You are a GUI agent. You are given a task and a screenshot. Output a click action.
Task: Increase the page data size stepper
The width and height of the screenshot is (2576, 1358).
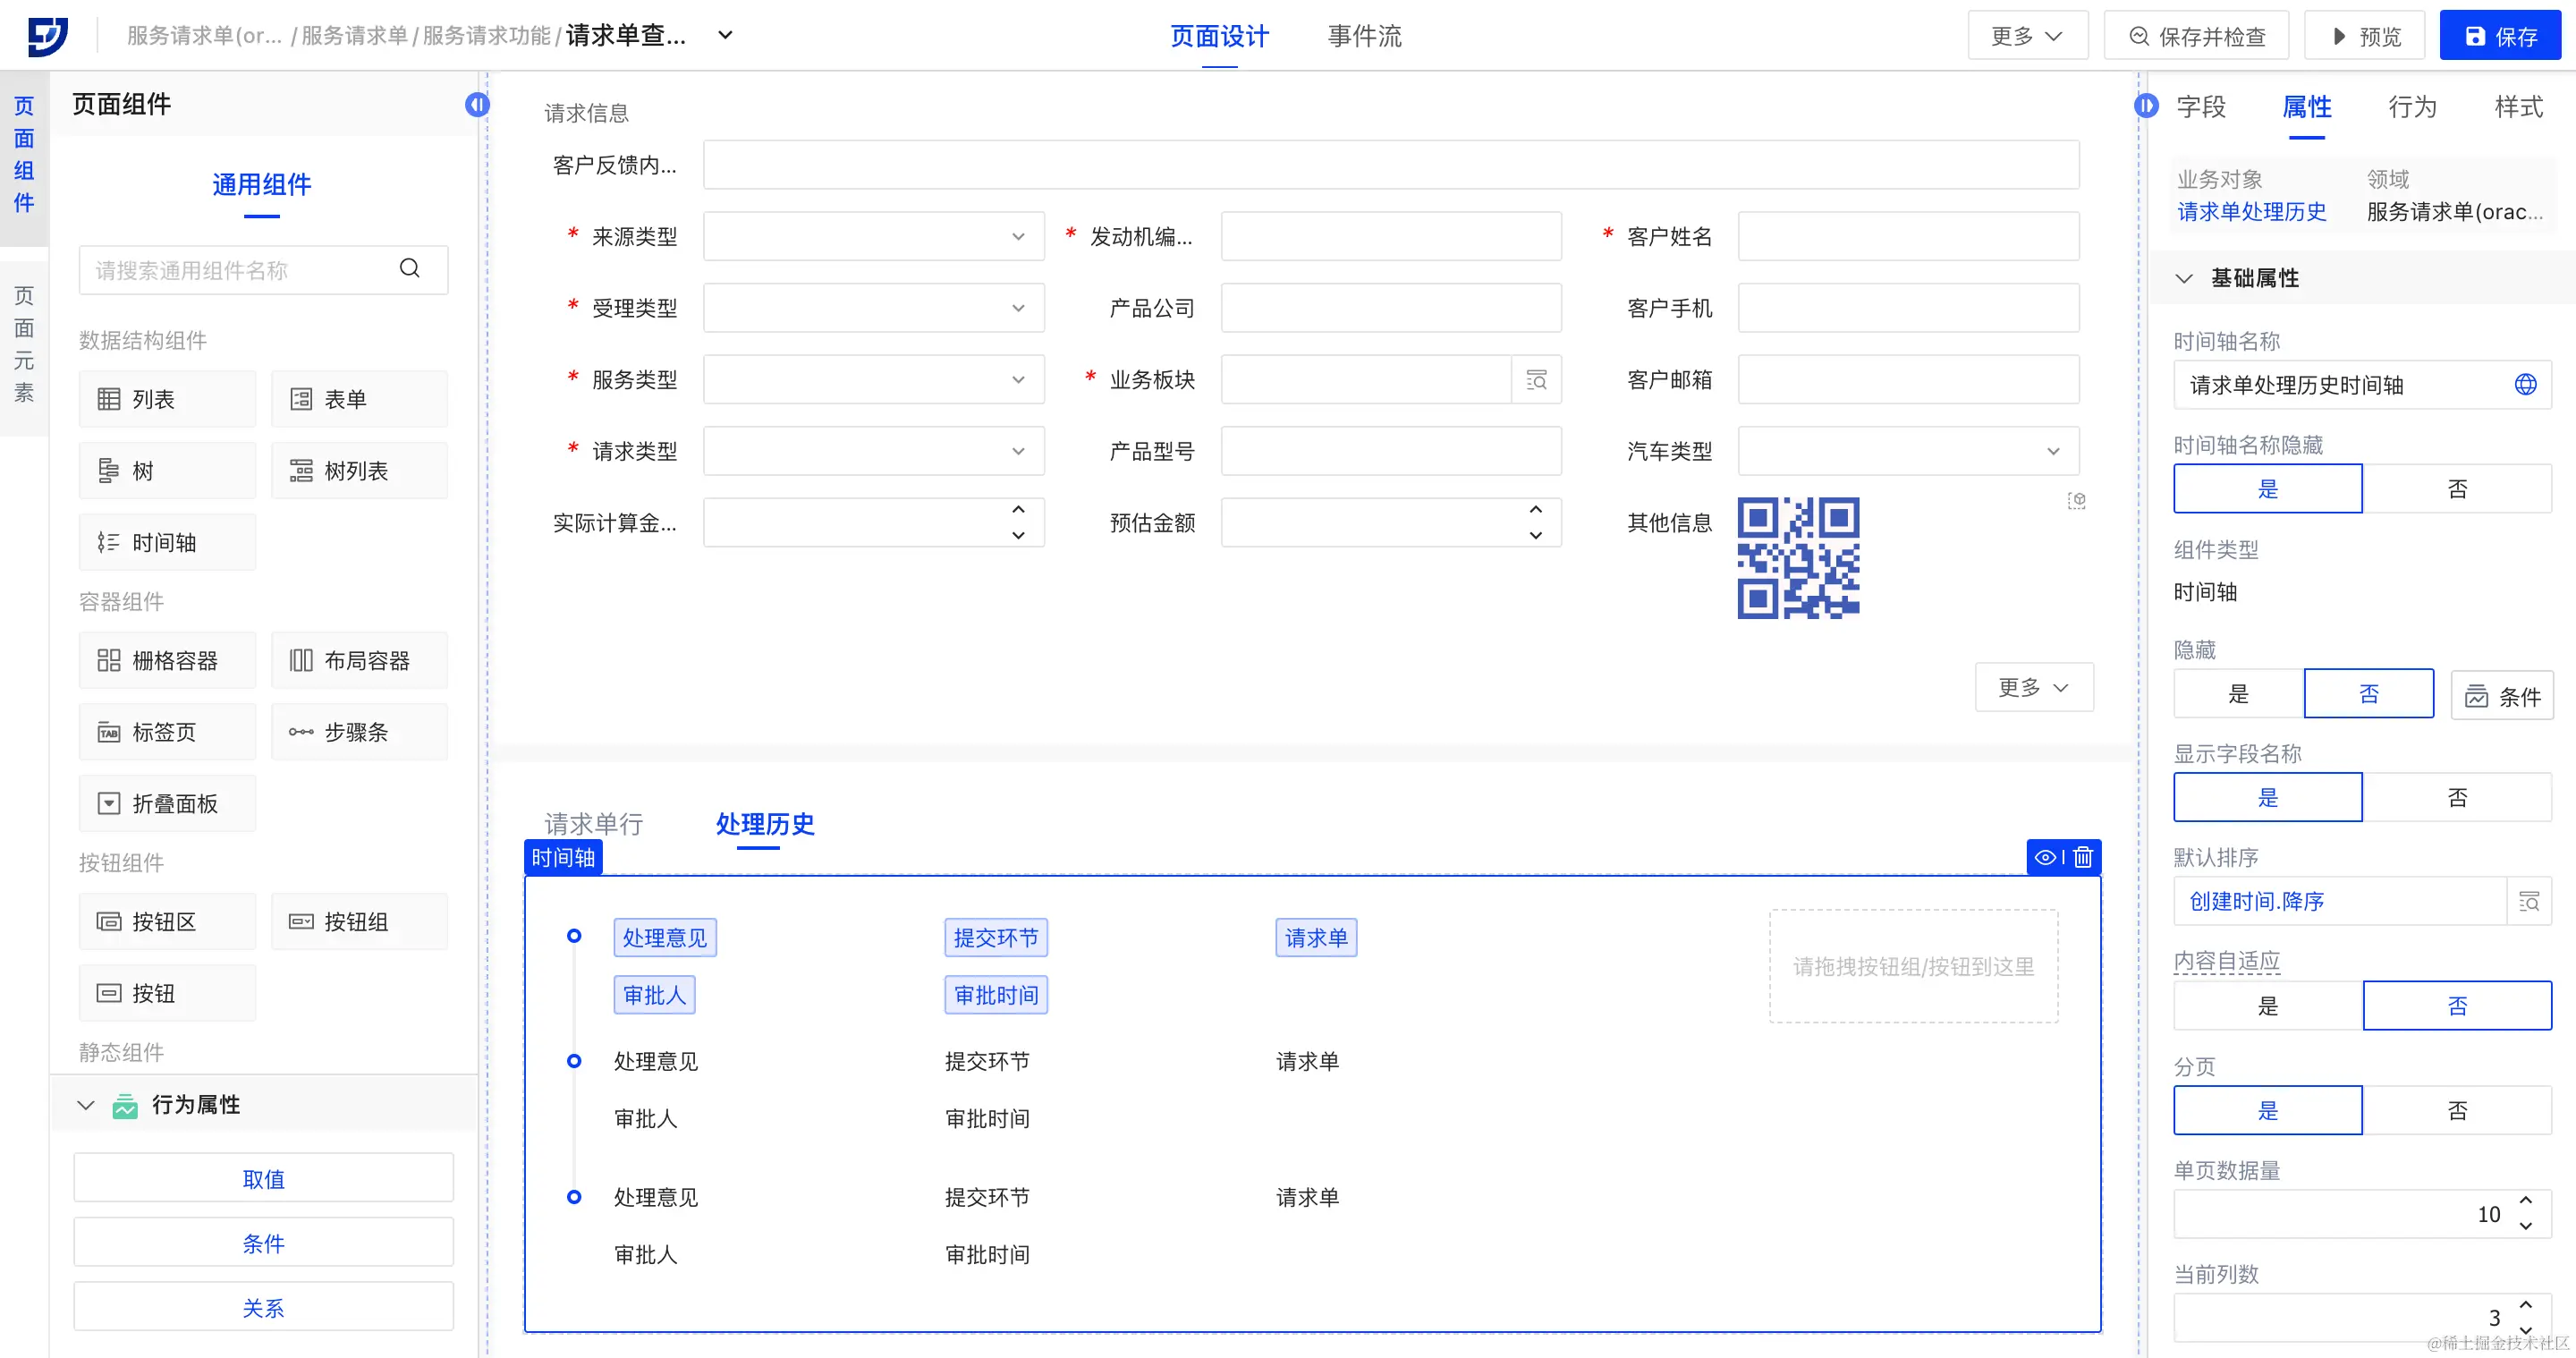point(2525,1201)
